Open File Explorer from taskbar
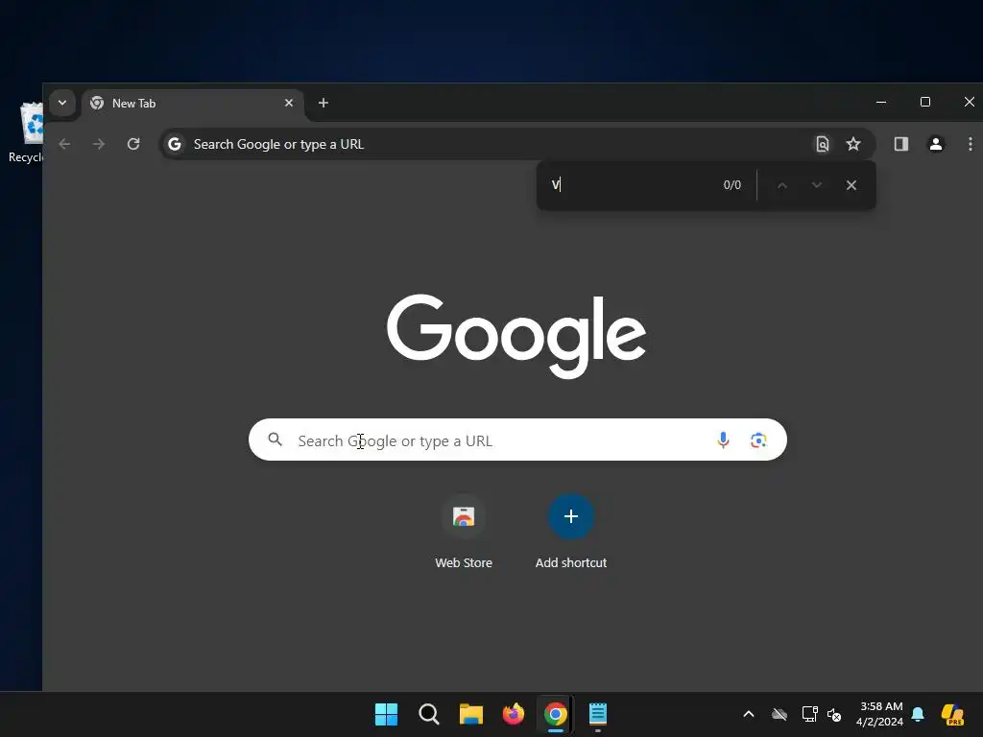Image resolution: width=983 pixels, height=737 pixels. point(470,714)
